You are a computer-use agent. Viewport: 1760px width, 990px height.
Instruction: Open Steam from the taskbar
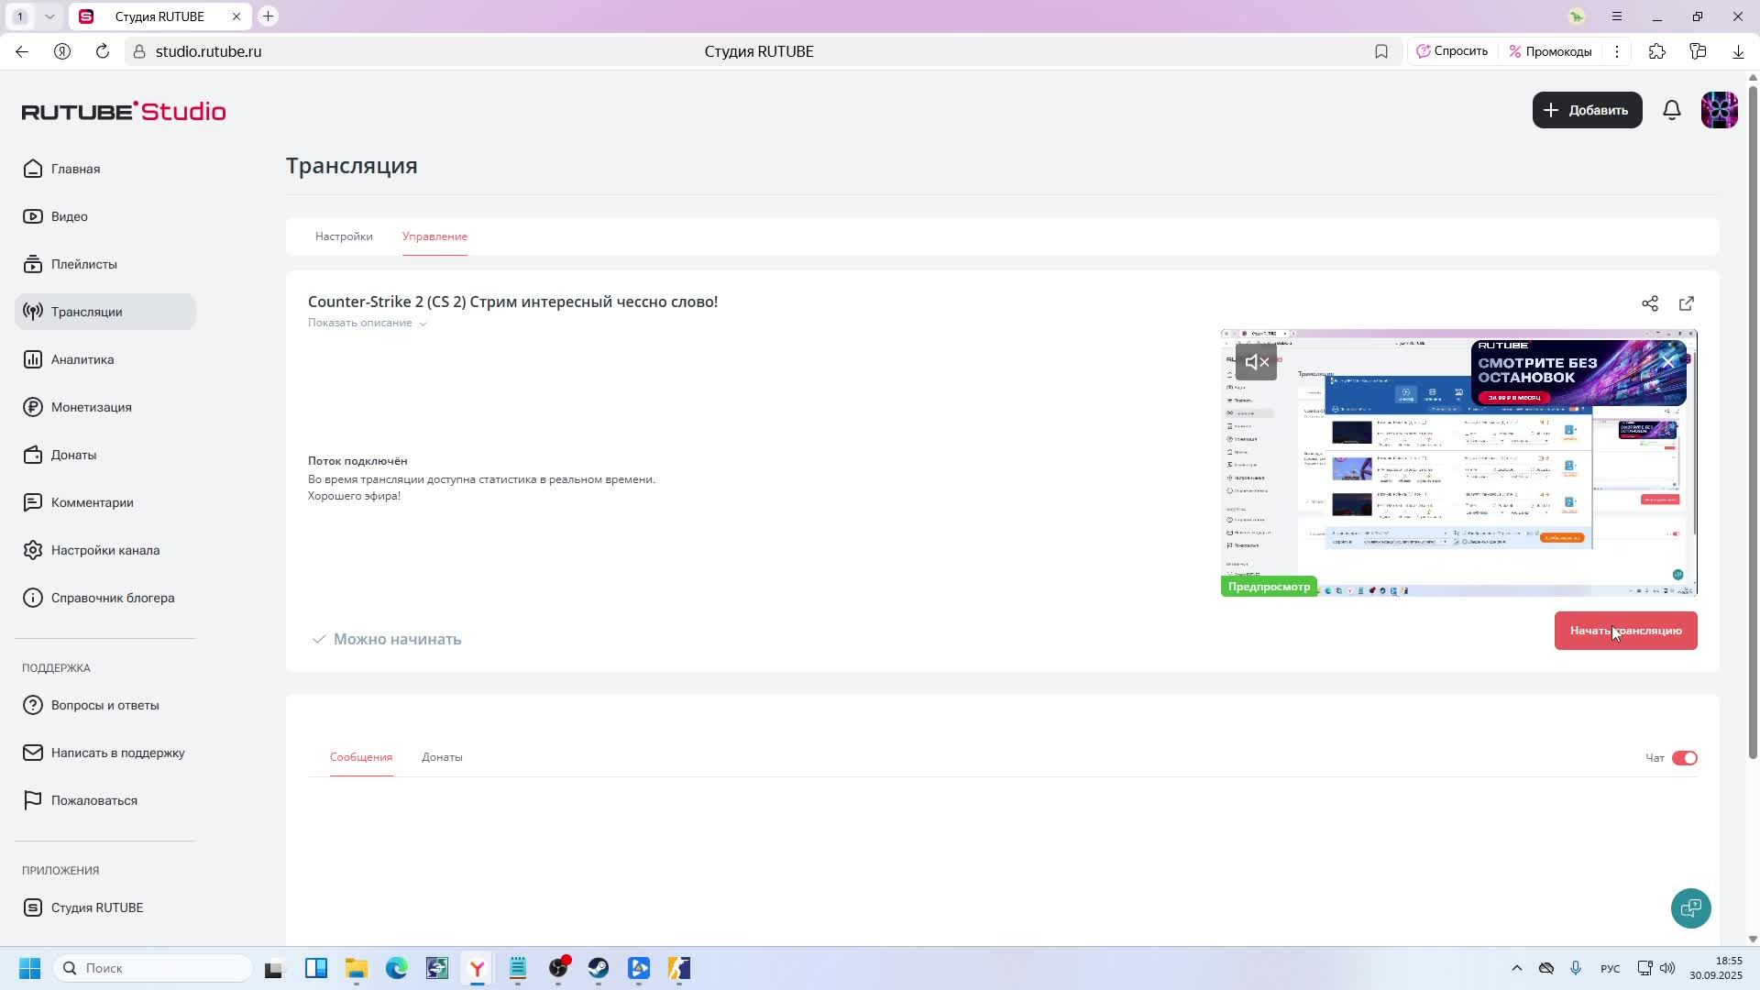599,969
